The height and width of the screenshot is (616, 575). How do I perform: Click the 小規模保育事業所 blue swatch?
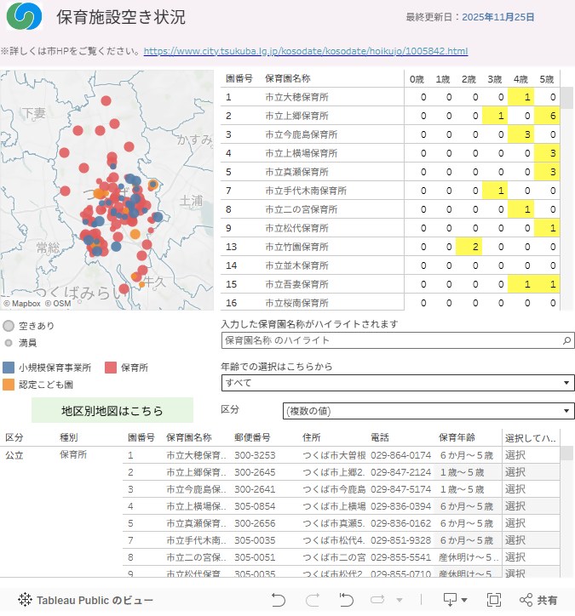9,368
